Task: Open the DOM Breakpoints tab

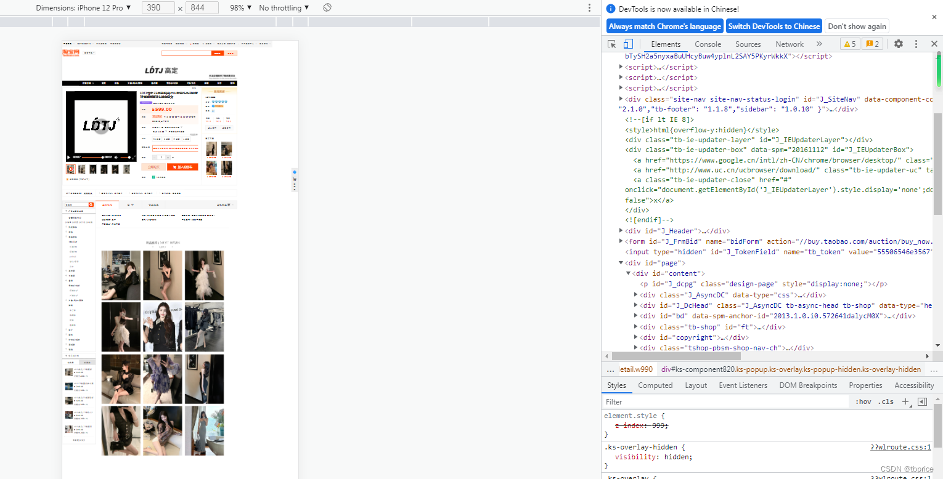Action: click(808, 385)
